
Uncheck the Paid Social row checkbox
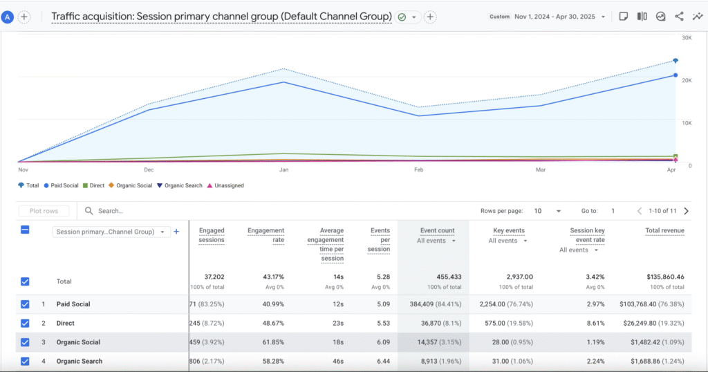[25, 304]
